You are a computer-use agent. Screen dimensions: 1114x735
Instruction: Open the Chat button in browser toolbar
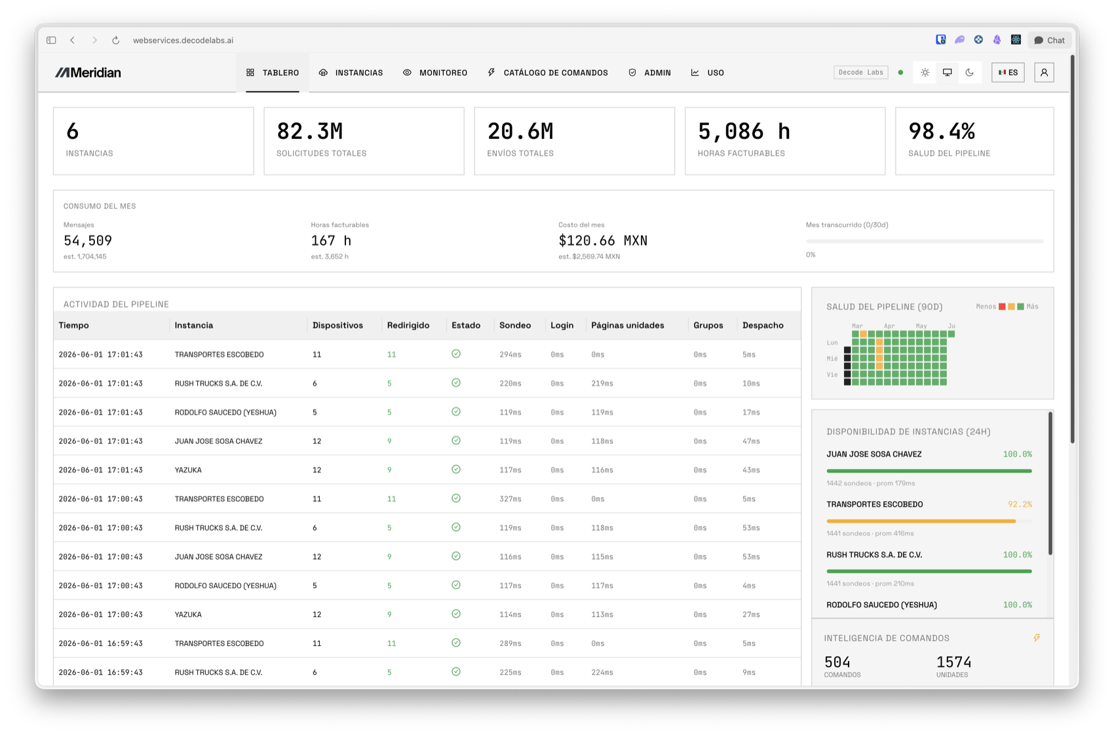[x=1049, y=41]
